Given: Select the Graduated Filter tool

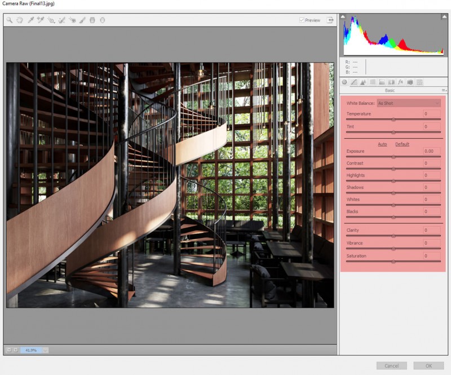Looking at the screenshot, I should (x=92, y=20).
